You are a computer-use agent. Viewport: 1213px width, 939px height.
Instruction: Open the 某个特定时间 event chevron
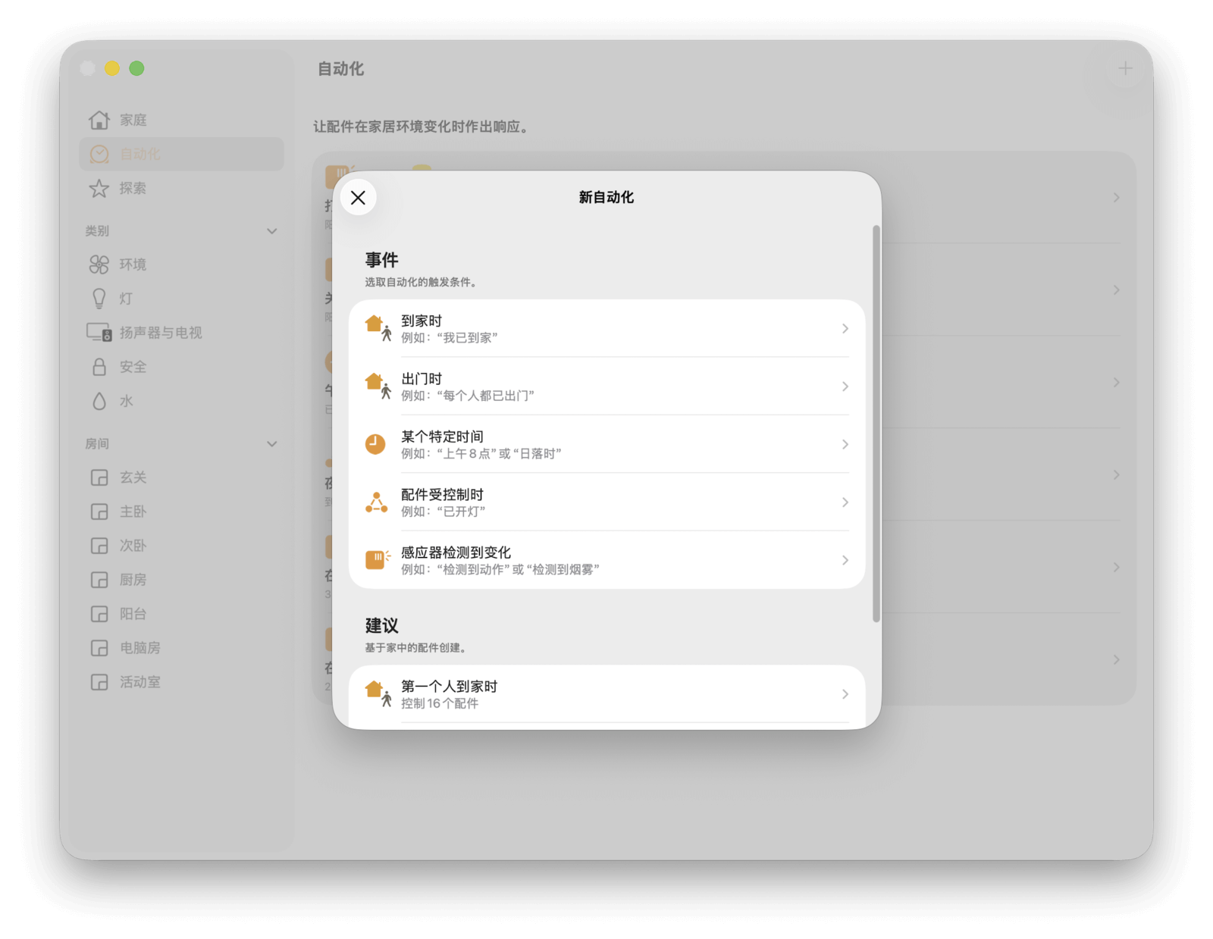845,444
